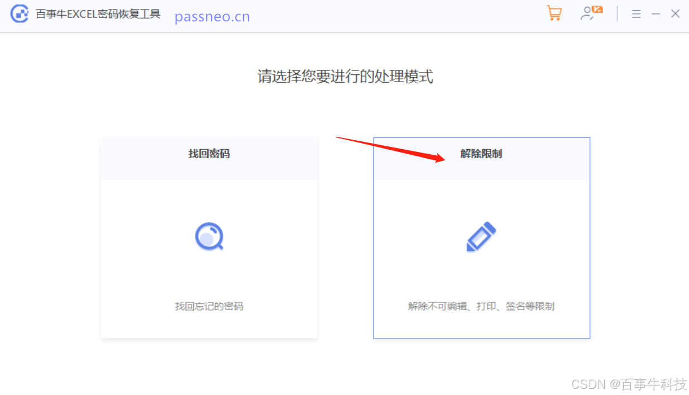Select the blue-outlined 解除限制 card body
Image resolution: width=689 pixels, height=395 pixels.
click(481, 259)
